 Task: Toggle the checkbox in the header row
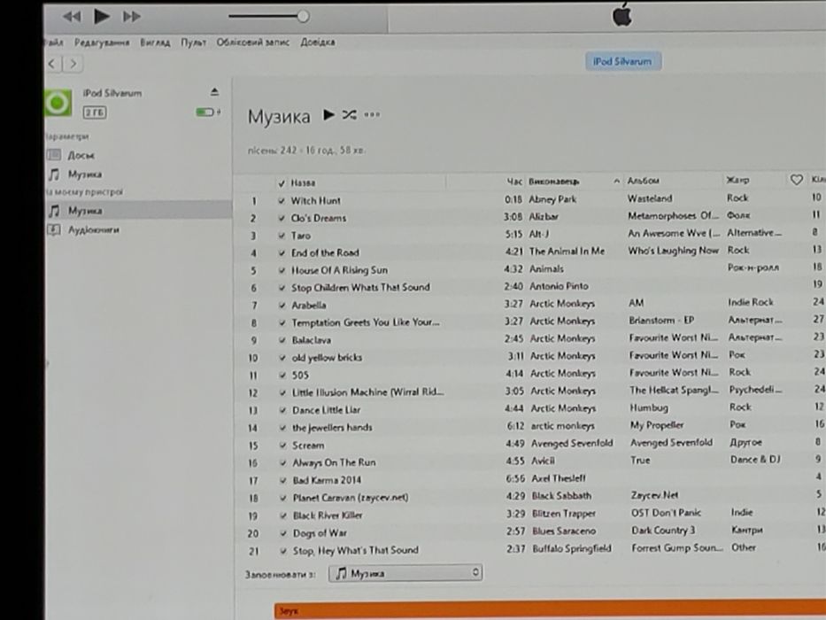point(282,183)
